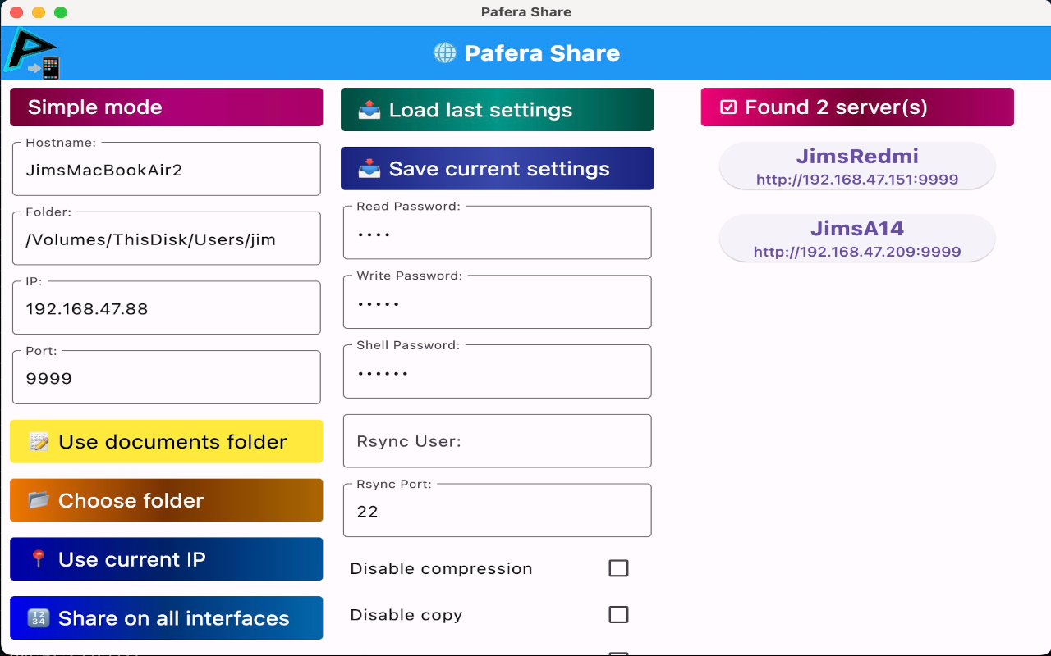Screen dimensions: 1051x656
Task: Select the IP address input field
Action: click(166, 309)
